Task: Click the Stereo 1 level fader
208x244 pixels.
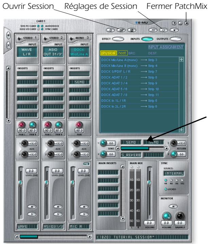Action: (20, 183)
